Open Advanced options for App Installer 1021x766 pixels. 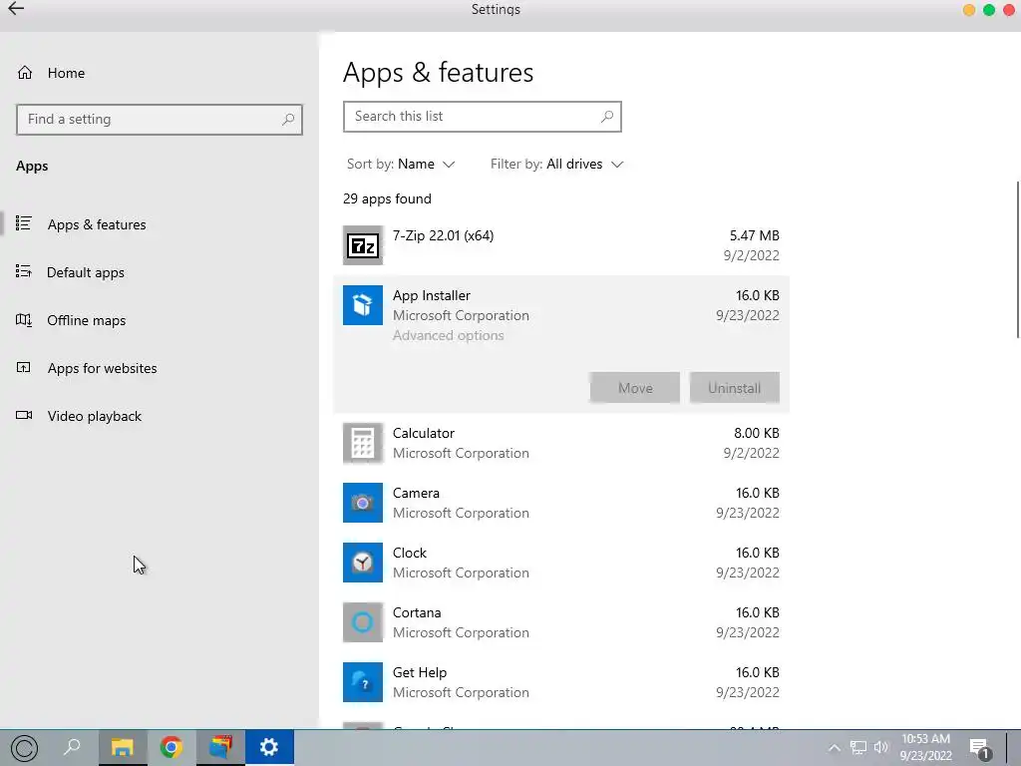448,335
